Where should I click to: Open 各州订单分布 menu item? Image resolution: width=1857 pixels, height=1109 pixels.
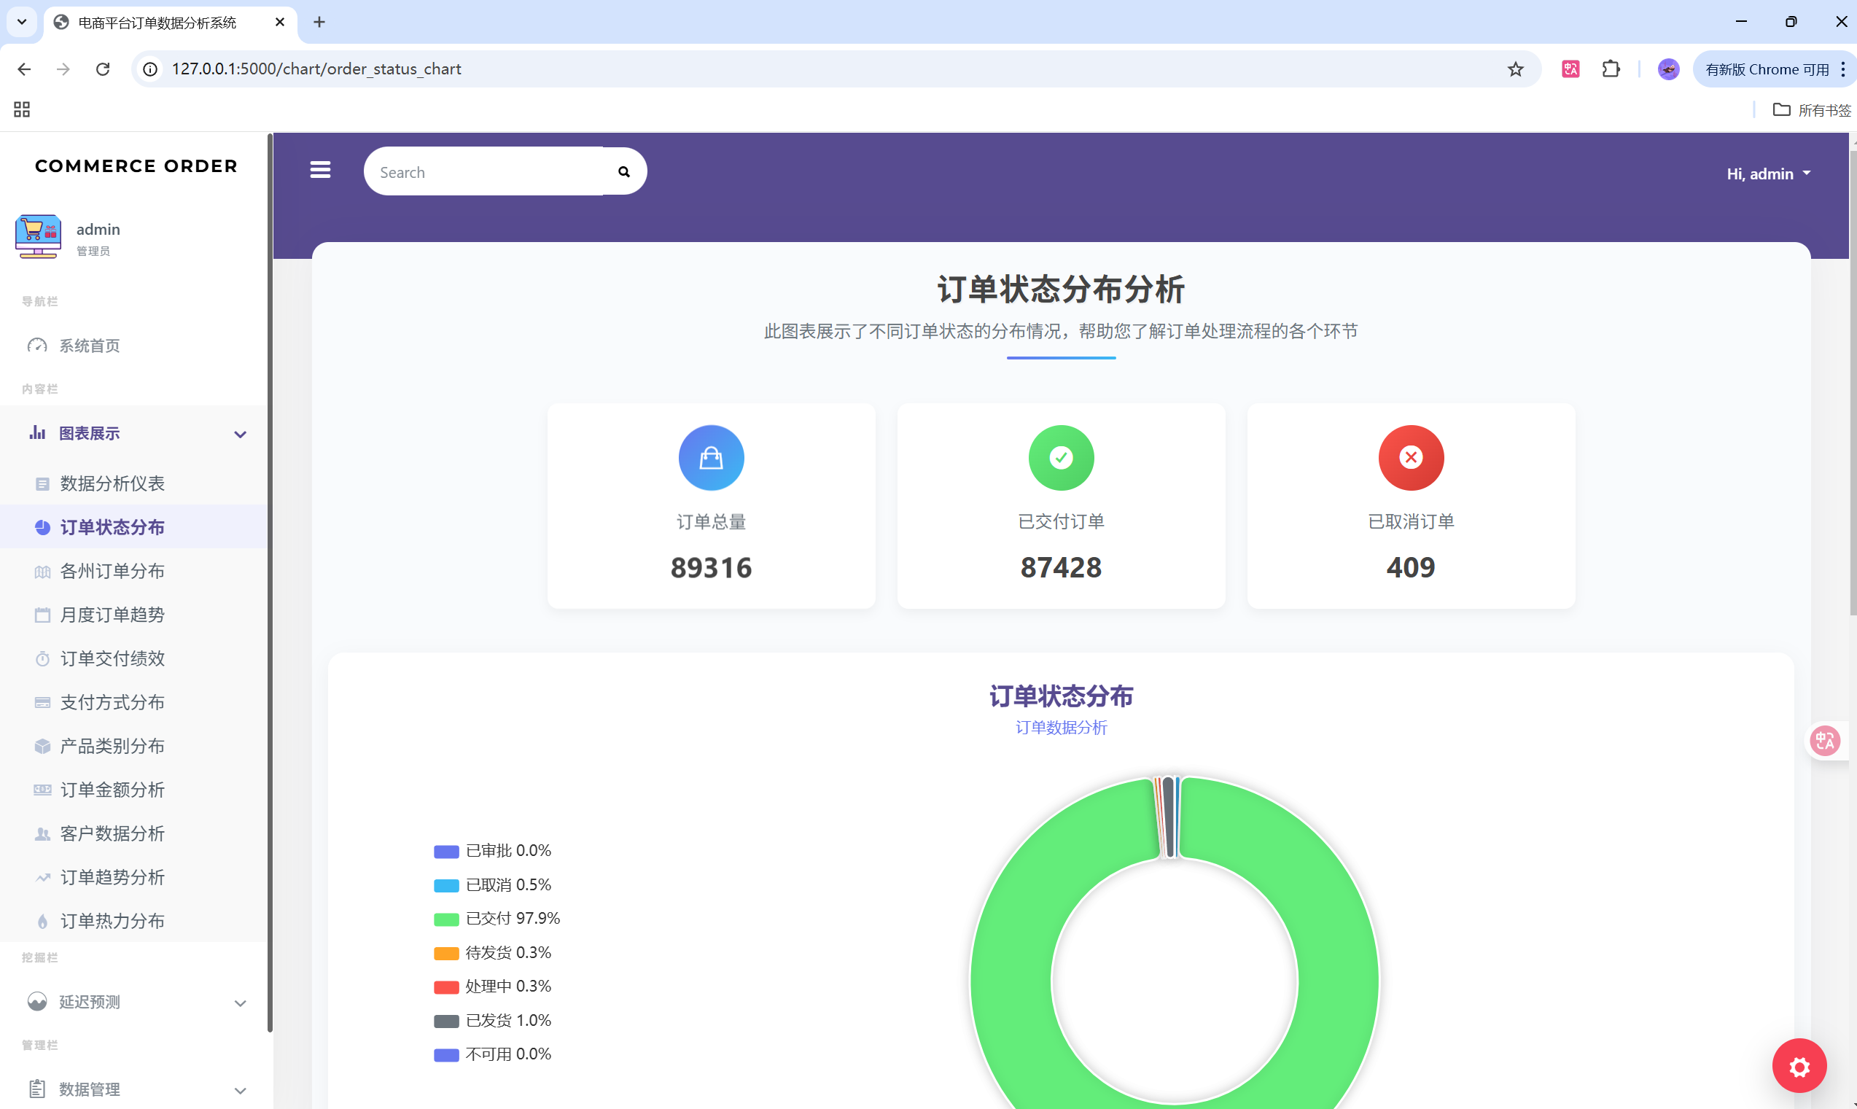(112, 572)
